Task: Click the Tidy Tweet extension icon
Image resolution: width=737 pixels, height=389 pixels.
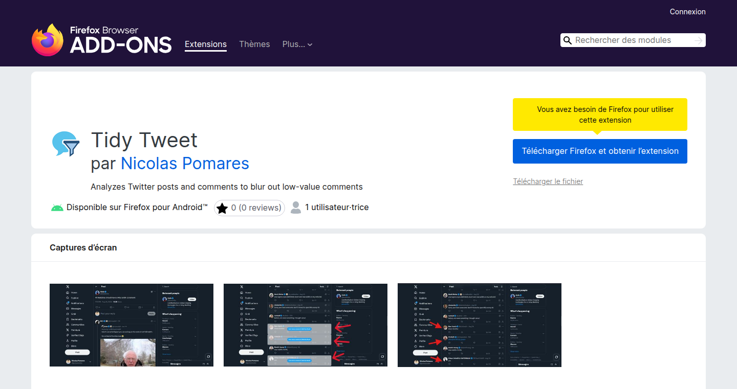Action: [66, 144]
